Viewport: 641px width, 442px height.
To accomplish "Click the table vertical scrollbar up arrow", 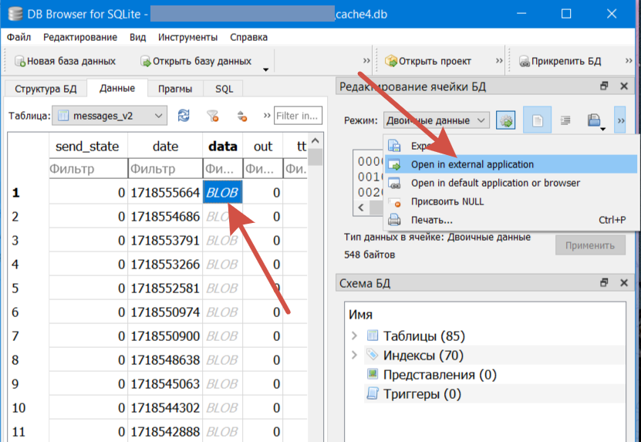I will click(x=315, y=141).
